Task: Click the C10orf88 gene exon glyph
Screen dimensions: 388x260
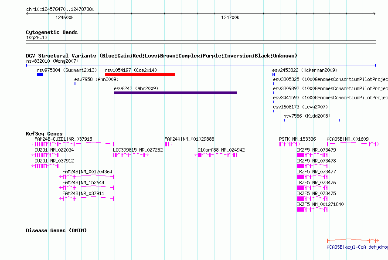Action: (x=216, y=155)
